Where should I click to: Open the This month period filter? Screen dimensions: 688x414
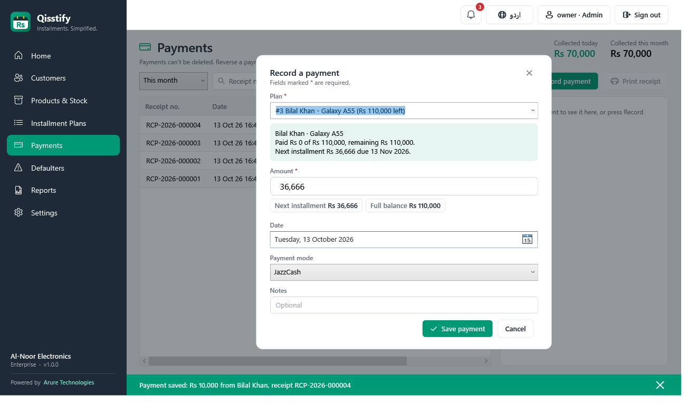click(174, 81)
